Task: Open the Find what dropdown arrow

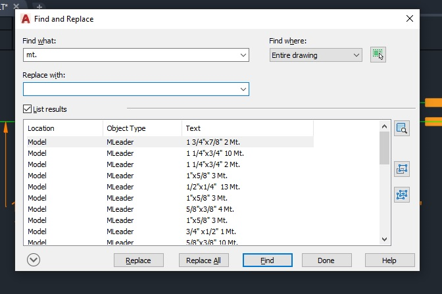Action: pyautogui.click(x=243, y=55)
